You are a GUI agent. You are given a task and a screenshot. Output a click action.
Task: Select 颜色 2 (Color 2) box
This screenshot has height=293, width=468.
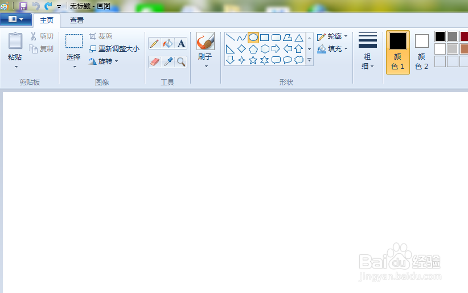[x=421, y=52]
